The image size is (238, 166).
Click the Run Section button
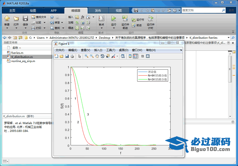coord(138,20)
